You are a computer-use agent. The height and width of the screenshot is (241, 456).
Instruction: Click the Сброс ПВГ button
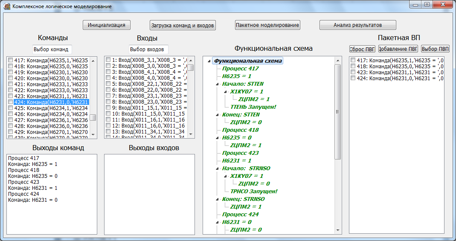click(x=362, y=49)
